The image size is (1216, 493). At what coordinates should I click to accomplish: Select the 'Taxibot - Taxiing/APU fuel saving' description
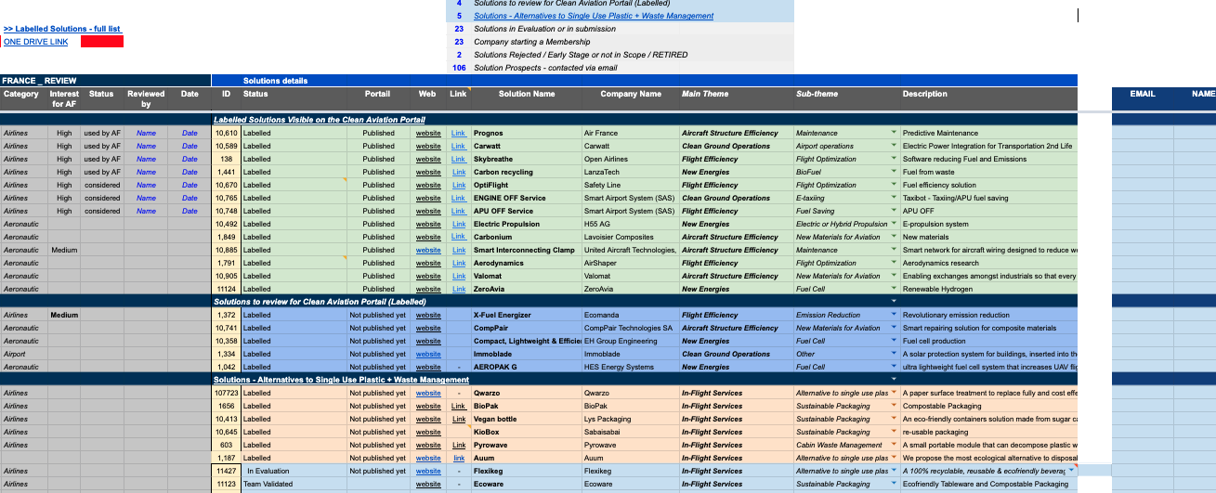click(988, 198)
